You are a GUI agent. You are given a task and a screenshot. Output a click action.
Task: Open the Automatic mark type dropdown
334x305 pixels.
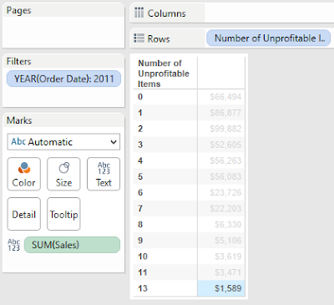tap(63, 142)
